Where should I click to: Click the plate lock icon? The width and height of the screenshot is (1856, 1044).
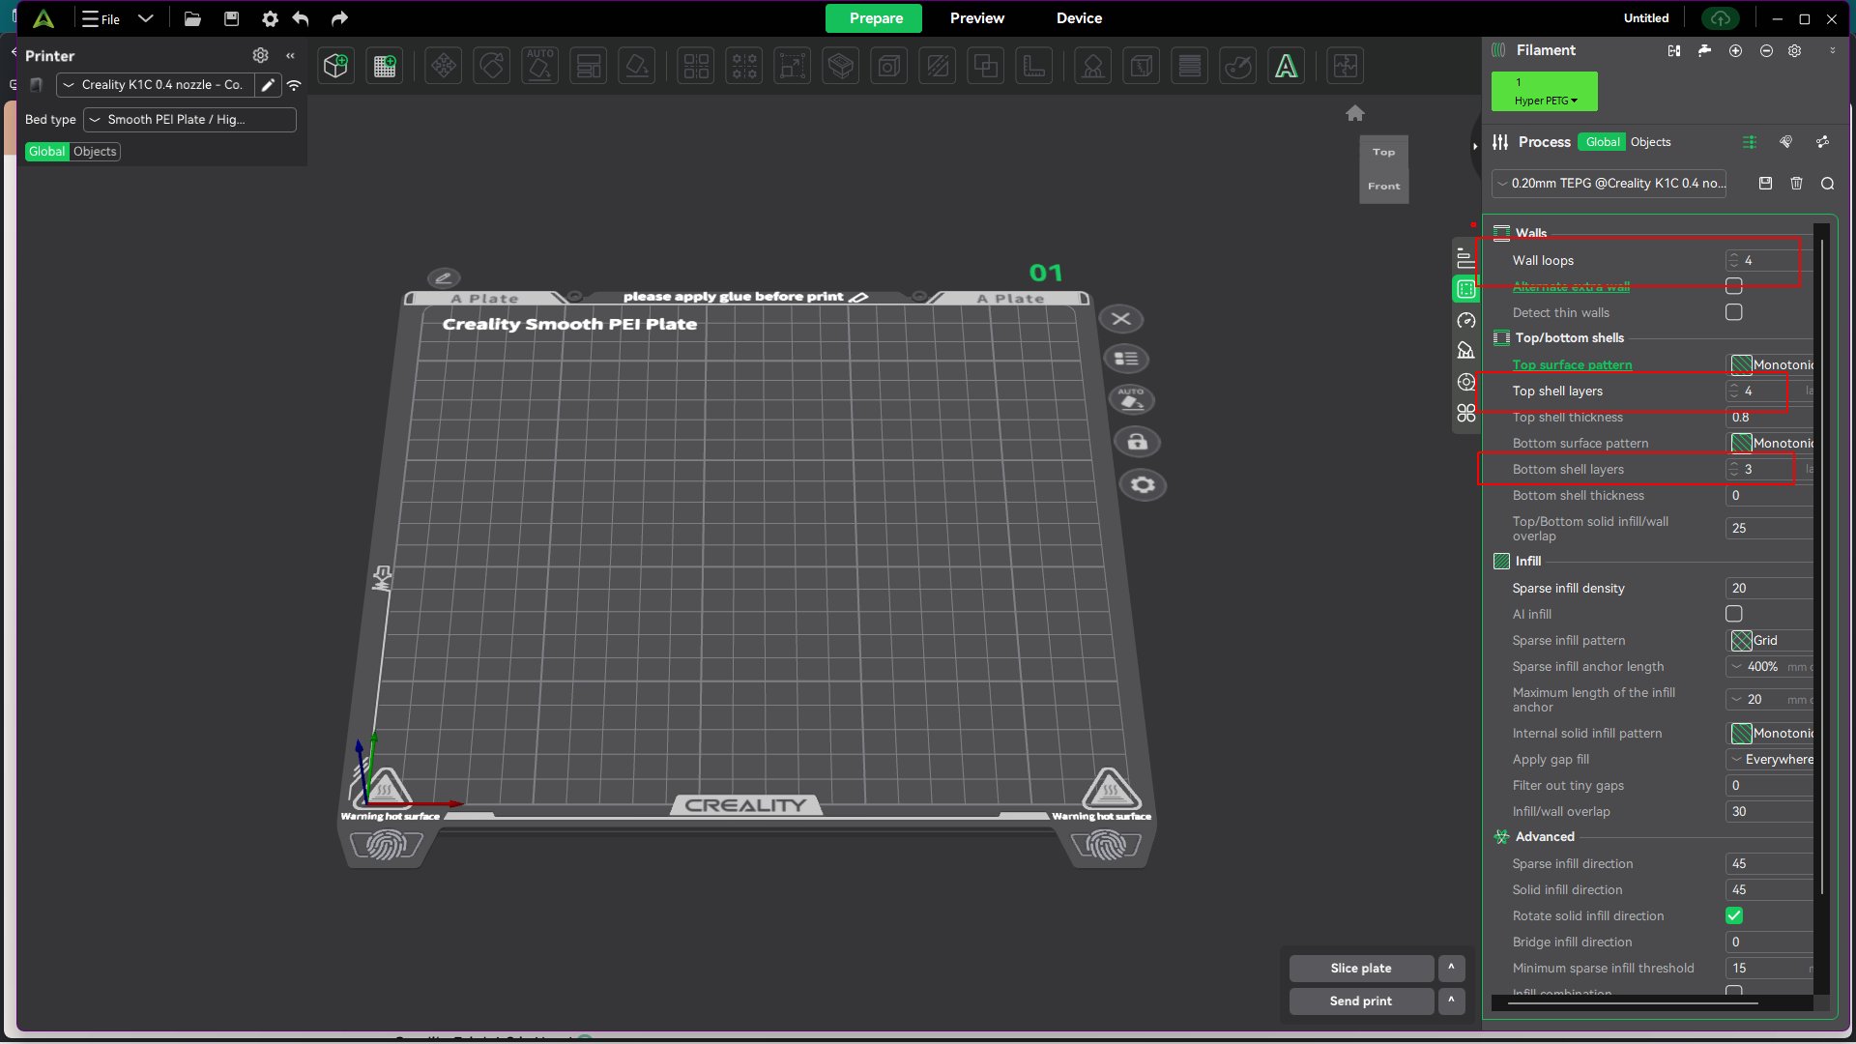(1137, 443)
